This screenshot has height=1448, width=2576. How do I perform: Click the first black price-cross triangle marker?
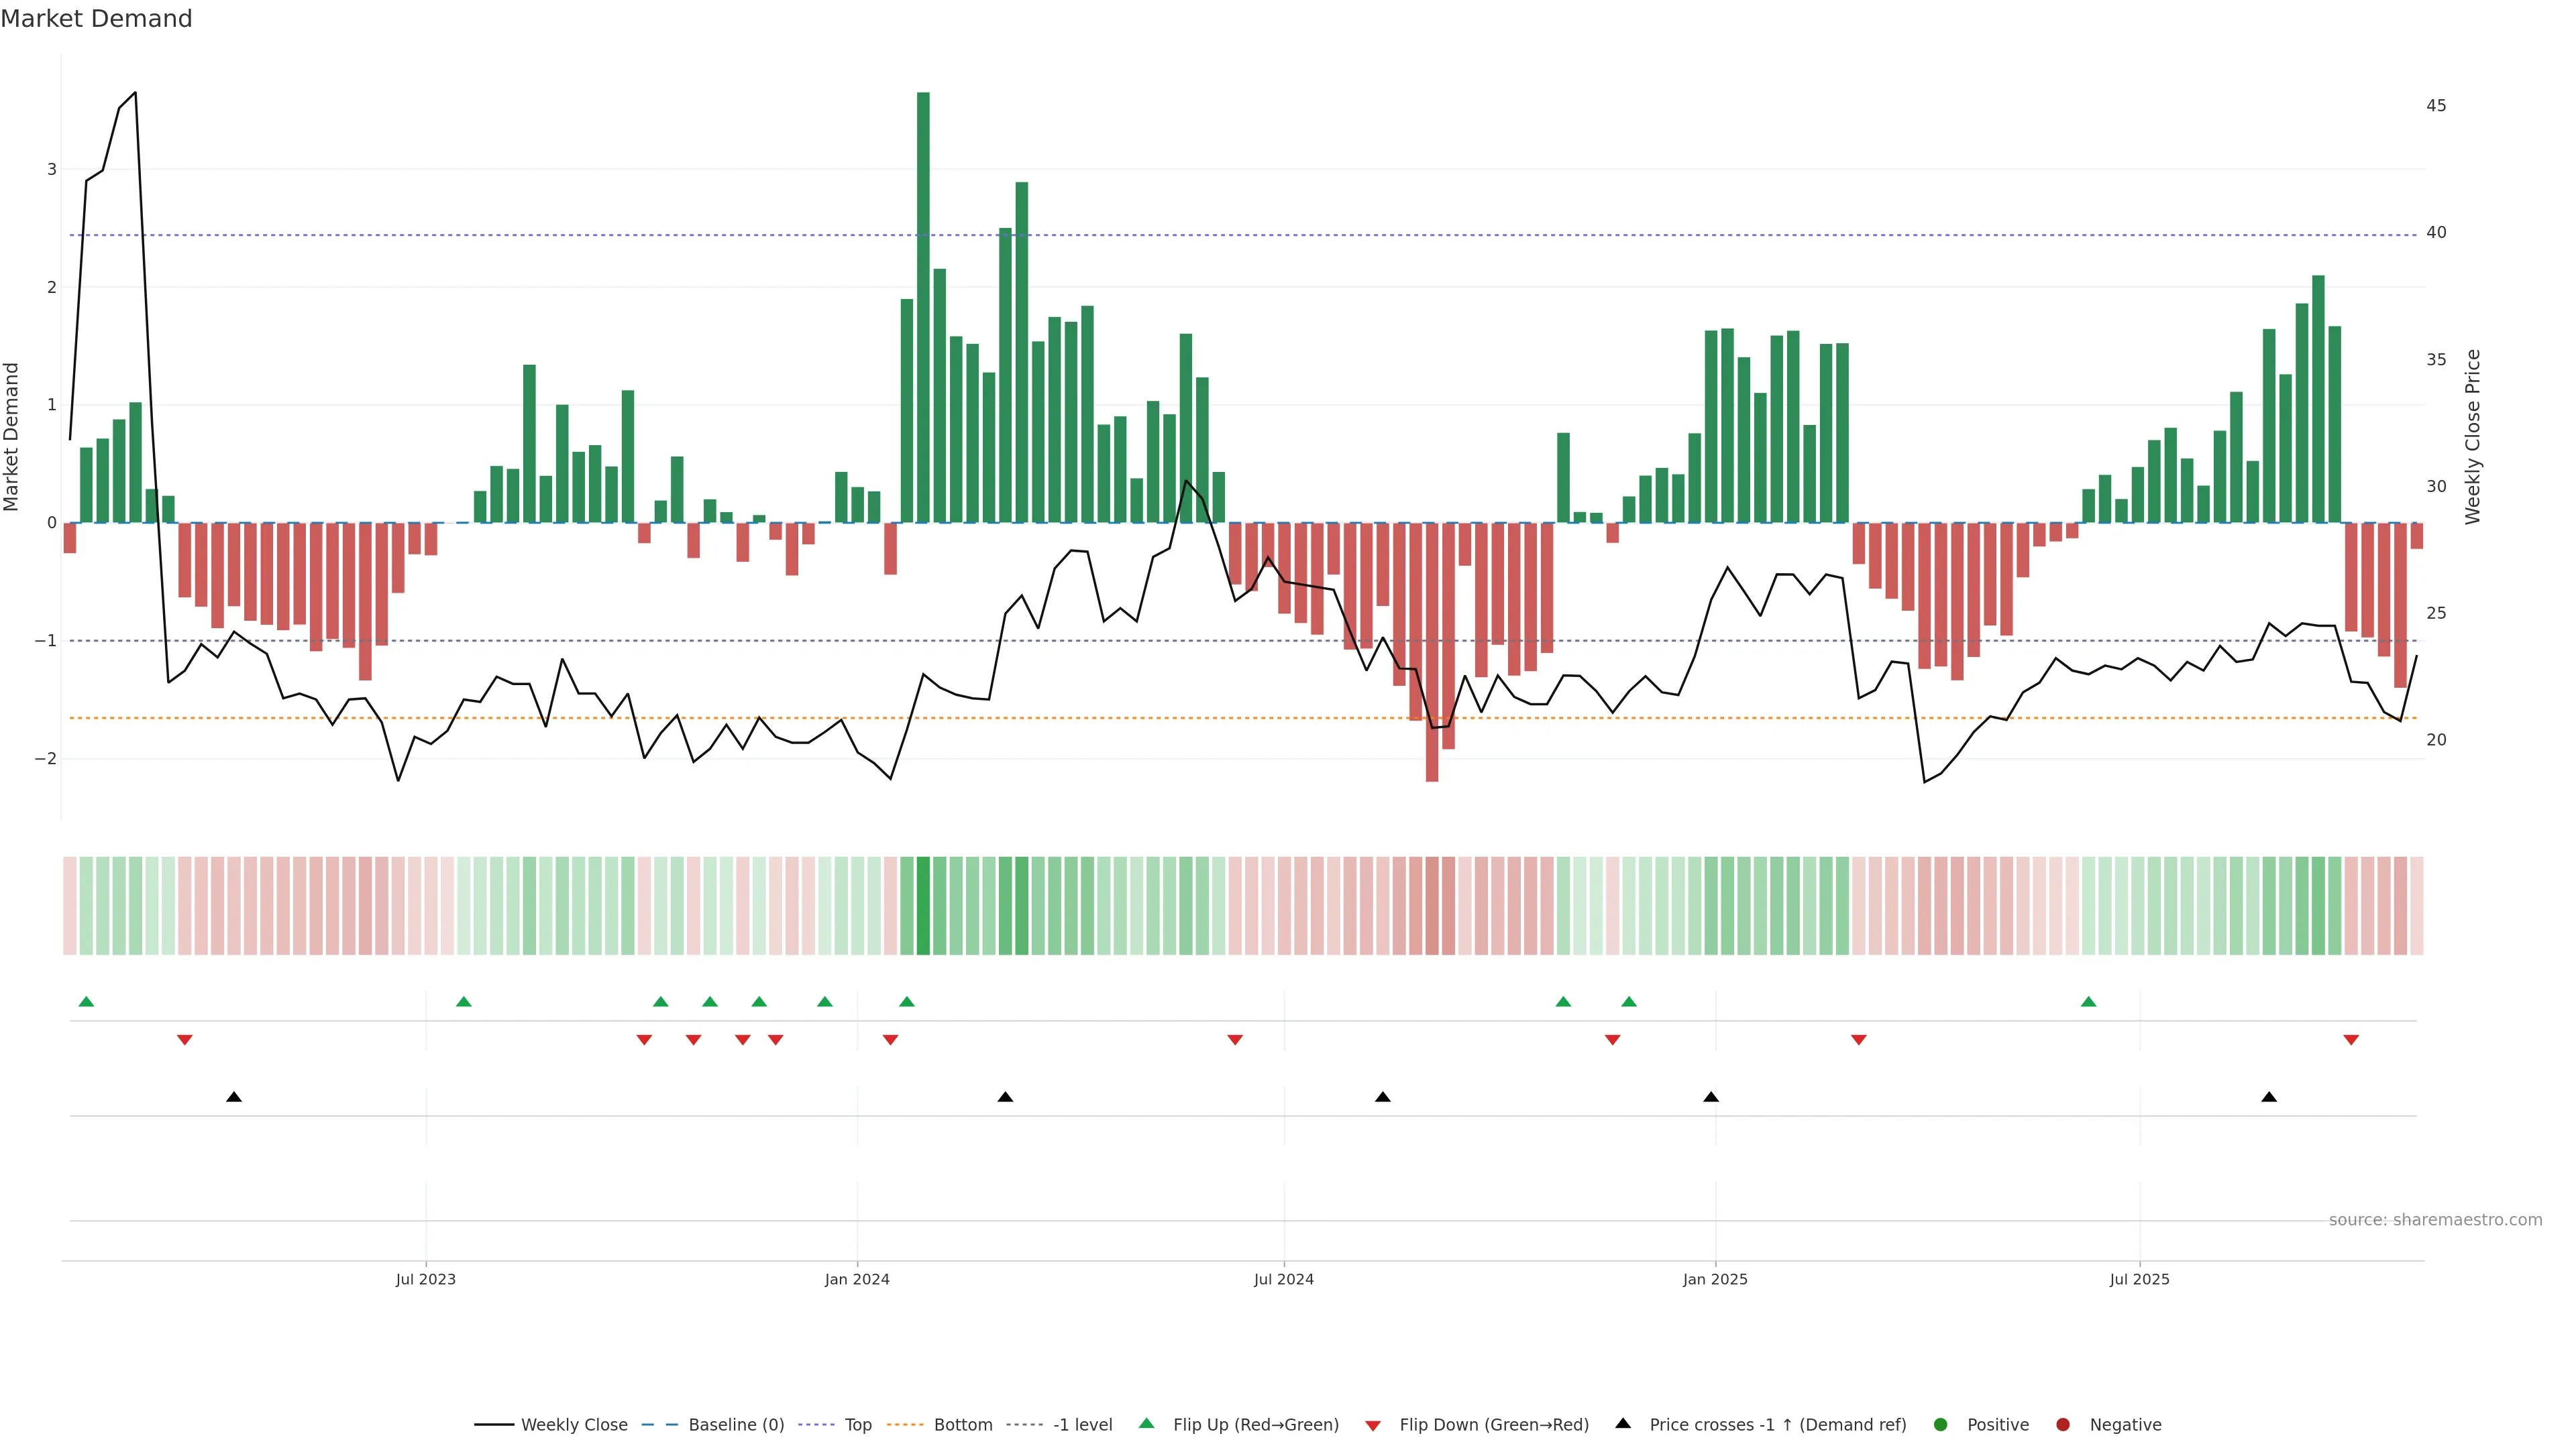coord(234,1097)
